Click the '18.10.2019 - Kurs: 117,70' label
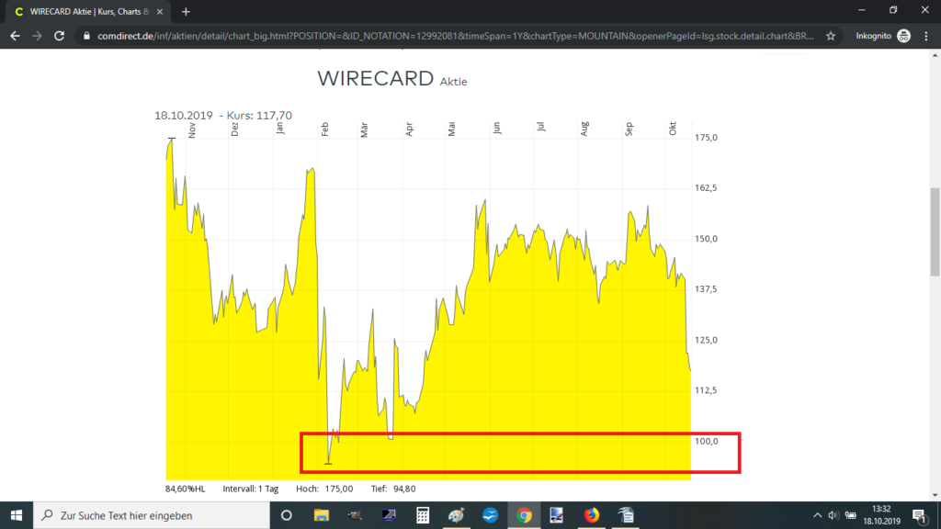This screenshot has width=941, height=529. click(x=223, y=115)
